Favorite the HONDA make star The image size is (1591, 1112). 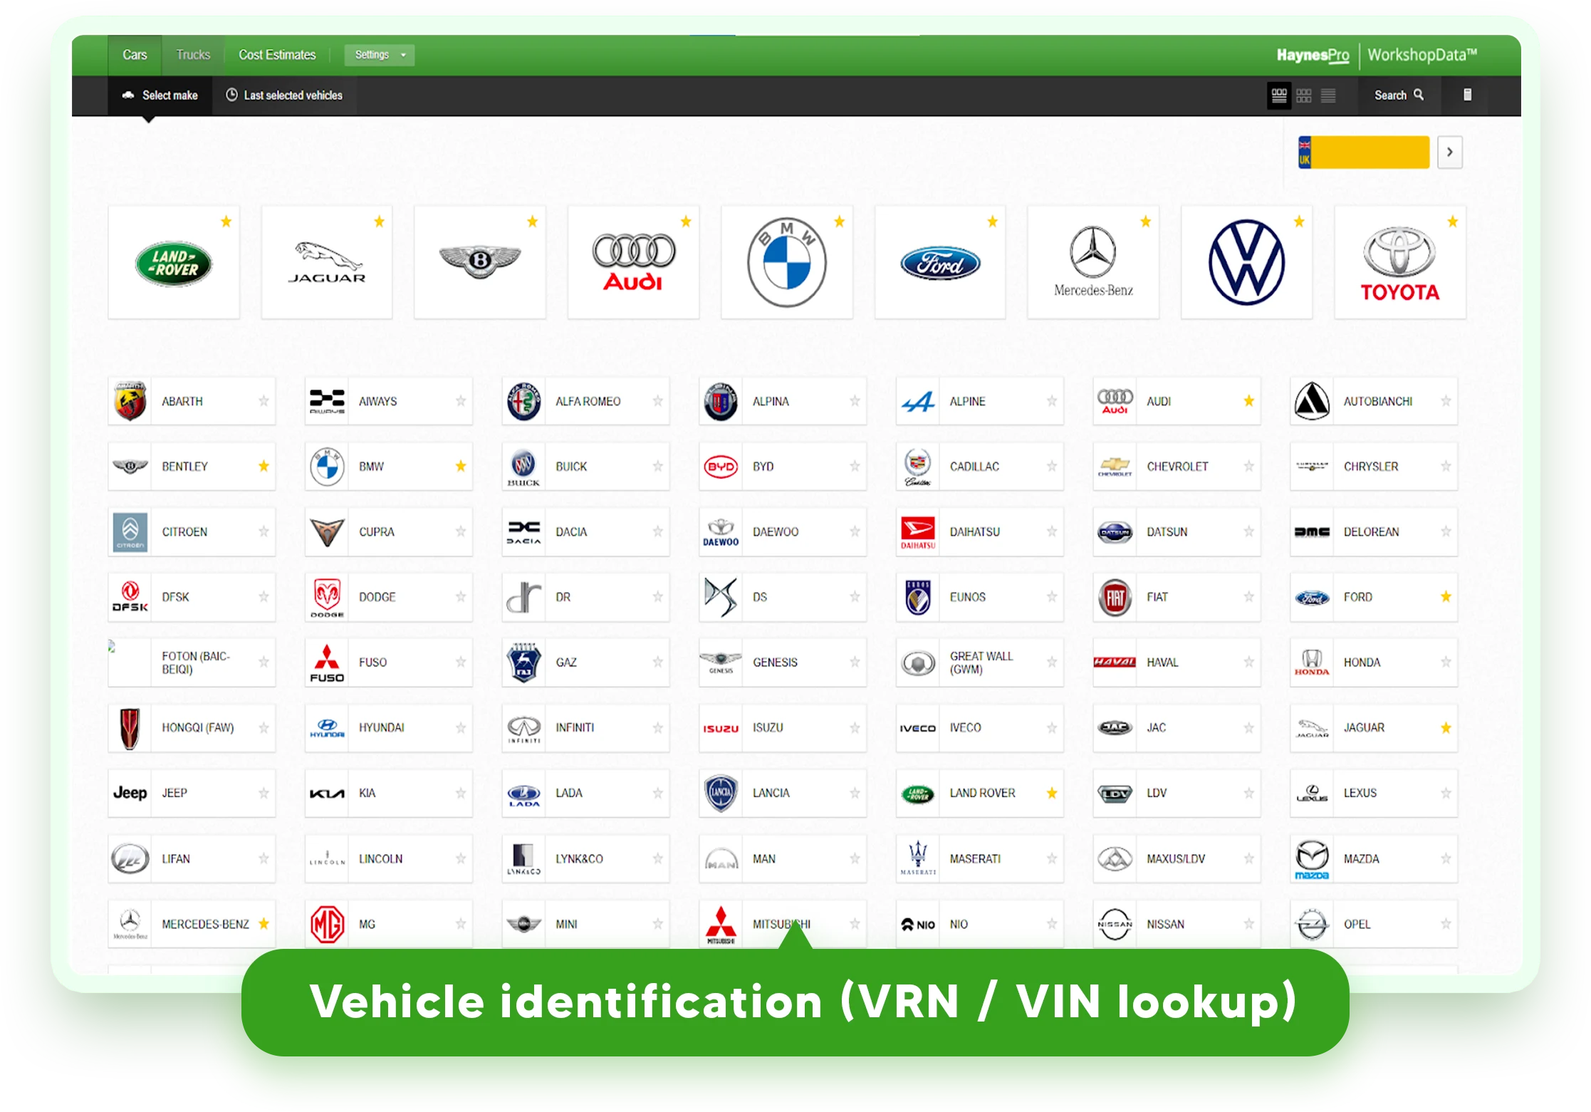point(1446,662)
